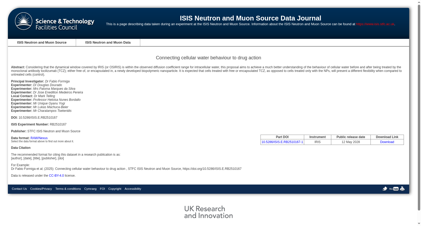Click the Download Link column header
Viewport: 421px width, 226px height.
pos(387,137)
